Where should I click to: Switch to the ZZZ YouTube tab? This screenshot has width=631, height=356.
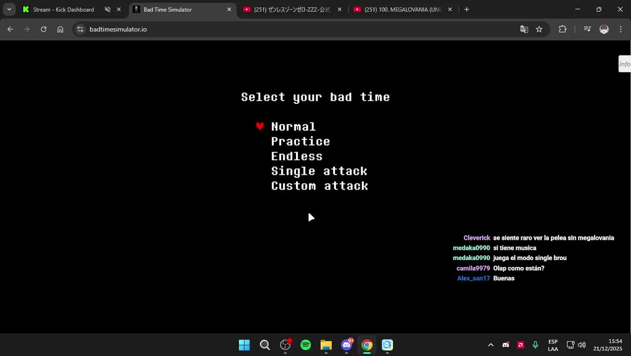(x=292, y=9)
